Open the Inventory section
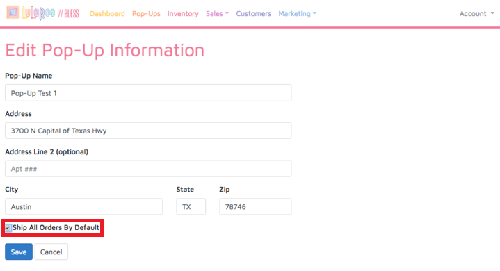The image size is (500, 271). [183, 14]
